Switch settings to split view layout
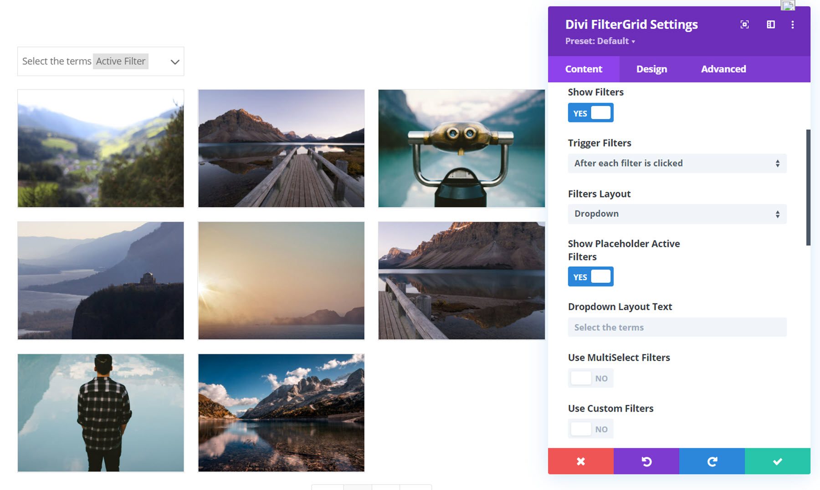The height and width of the screenshot is (490, 820). click(x=771, y=25)
